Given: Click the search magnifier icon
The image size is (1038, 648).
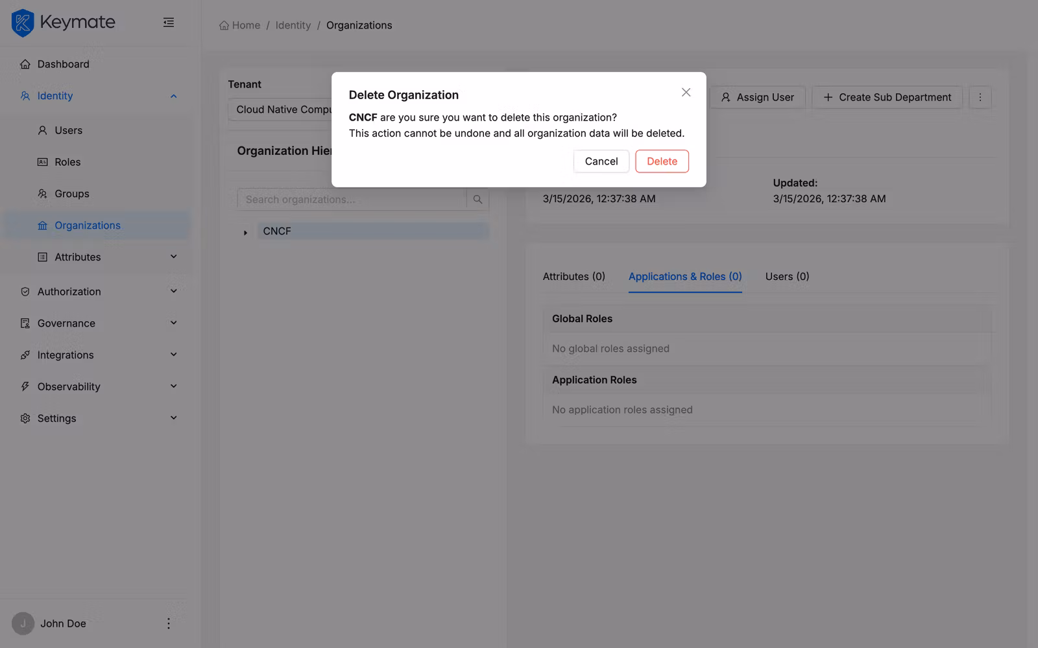Looking at the screenshot, I should tap(477, 199).
